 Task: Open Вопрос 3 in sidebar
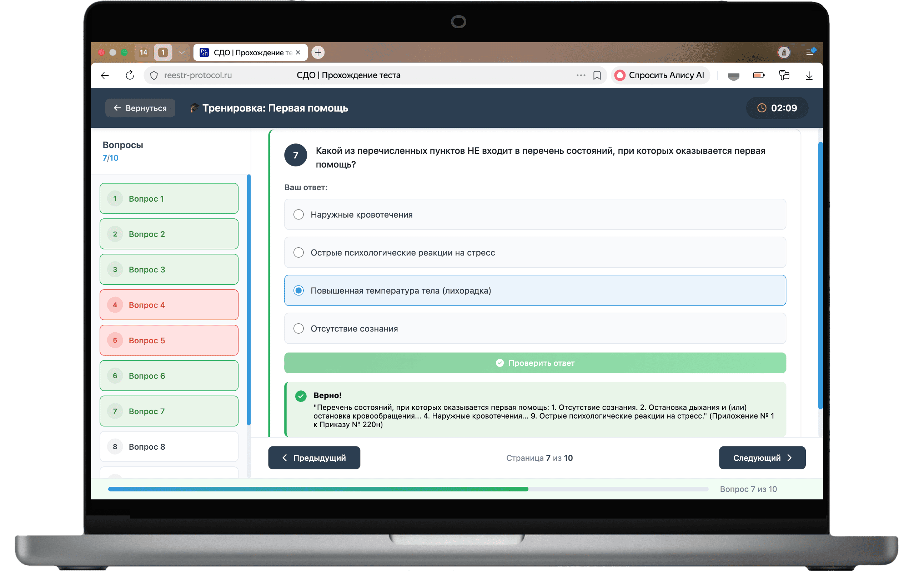coord(169,269)
